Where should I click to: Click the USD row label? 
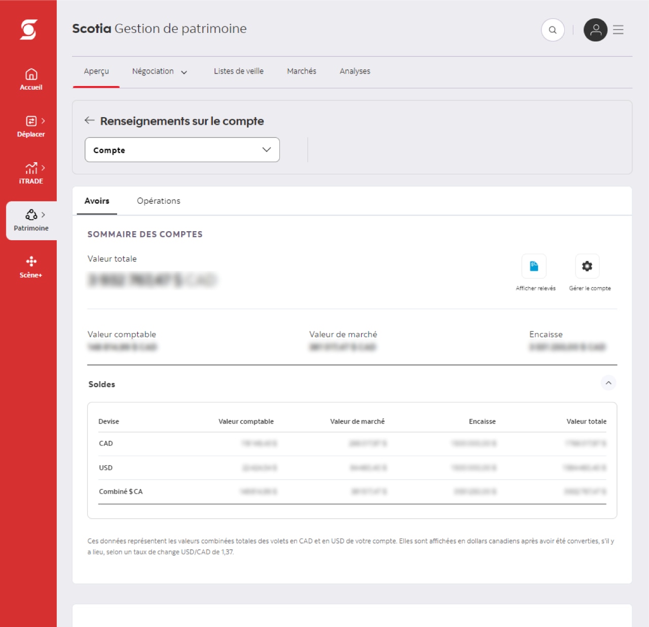coord(105,468)
